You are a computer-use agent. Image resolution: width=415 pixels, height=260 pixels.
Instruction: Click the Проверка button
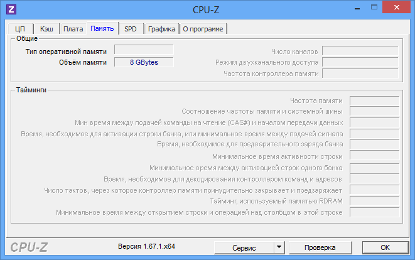[320, 247]
